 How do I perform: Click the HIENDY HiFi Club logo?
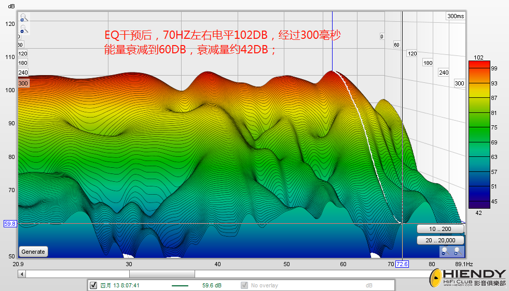pyautogui.click(x=467, y=278)
